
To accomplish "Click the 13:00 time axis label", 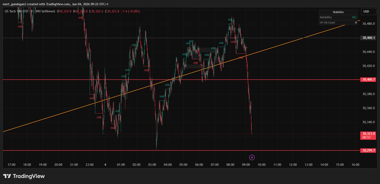I will tap(308, 165).
